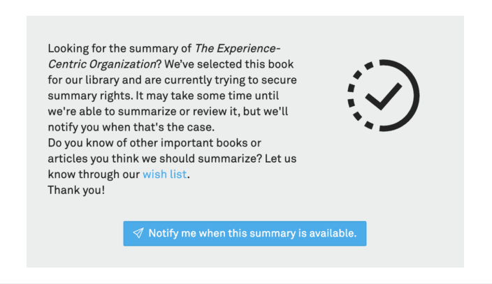Click 'Notify me when this summary is available.'
The width and height of the screenshot is (492, 284).
click(x=245, y=234)
